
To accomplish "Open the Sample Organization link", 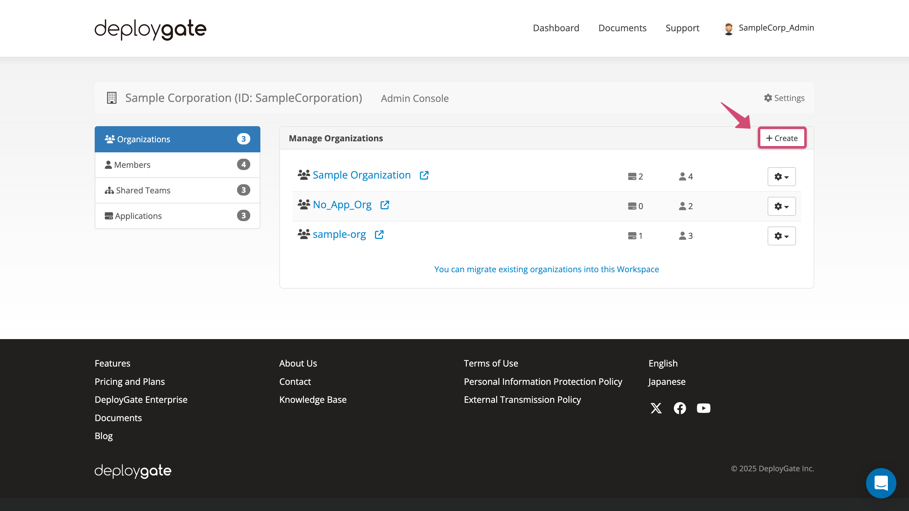I will click(x=361, y=175).
